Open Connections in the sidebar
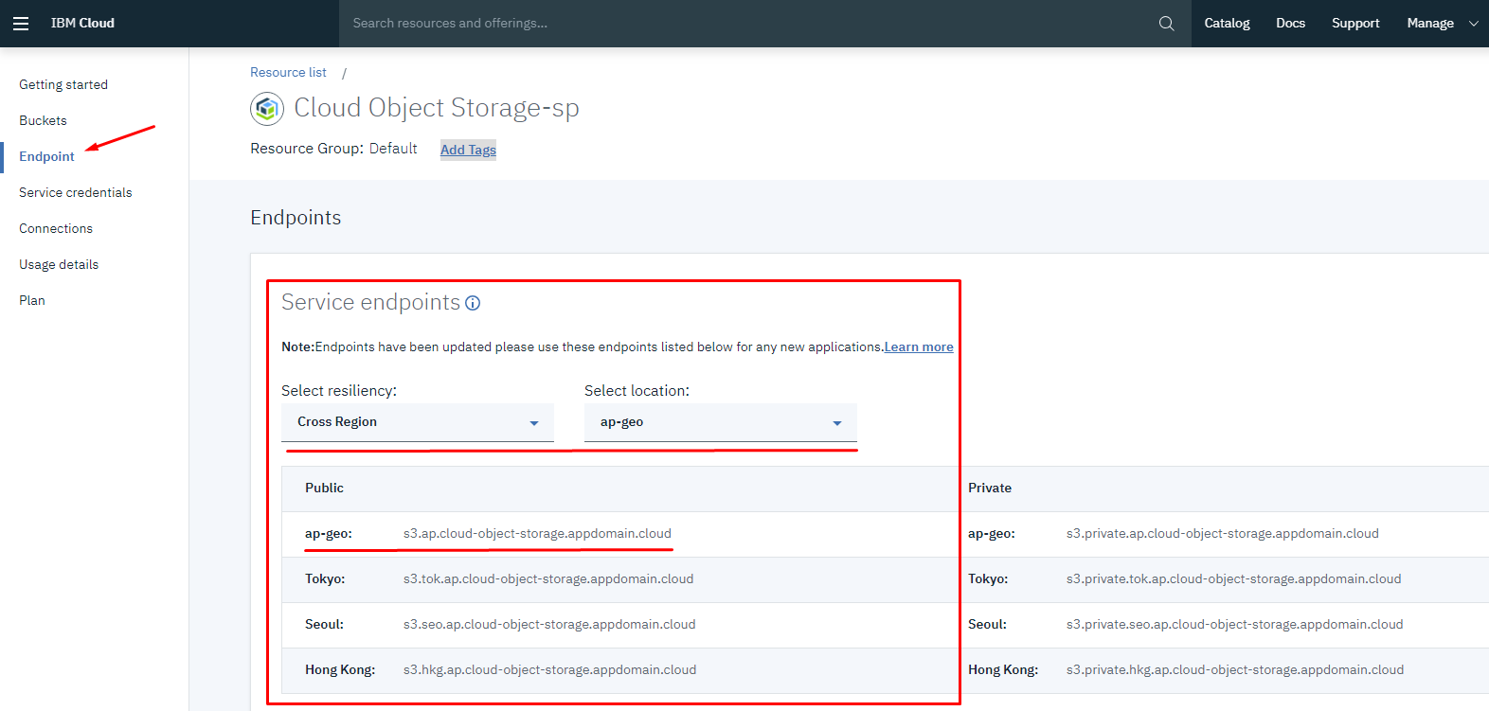 (x=56, y=228)
